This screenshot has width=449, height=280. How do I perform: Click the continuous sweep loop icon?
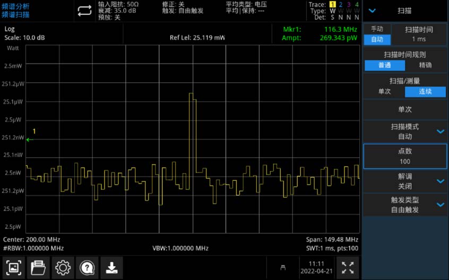[x=84, y=11]
